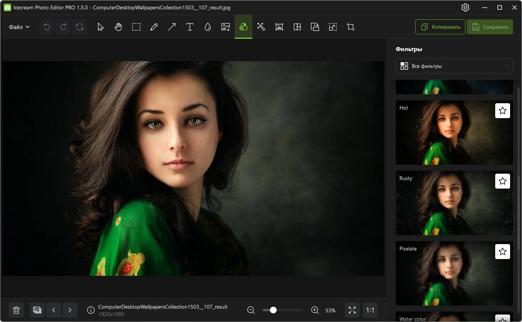Open the rotate and flip tool

pos(315,27)
